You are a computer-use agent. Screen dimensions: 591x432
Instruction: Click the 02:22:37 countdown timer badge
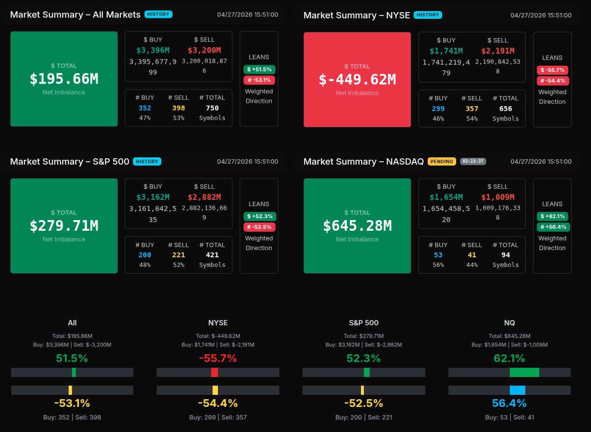click(473, 162)
